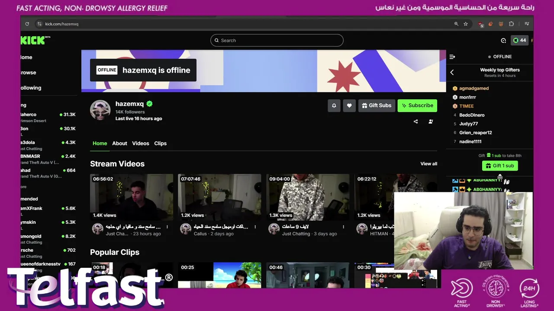Open recommended channel with 8.2K viewers
The width and height of the screenshot is (554, 311).
(x=48, y=239)
